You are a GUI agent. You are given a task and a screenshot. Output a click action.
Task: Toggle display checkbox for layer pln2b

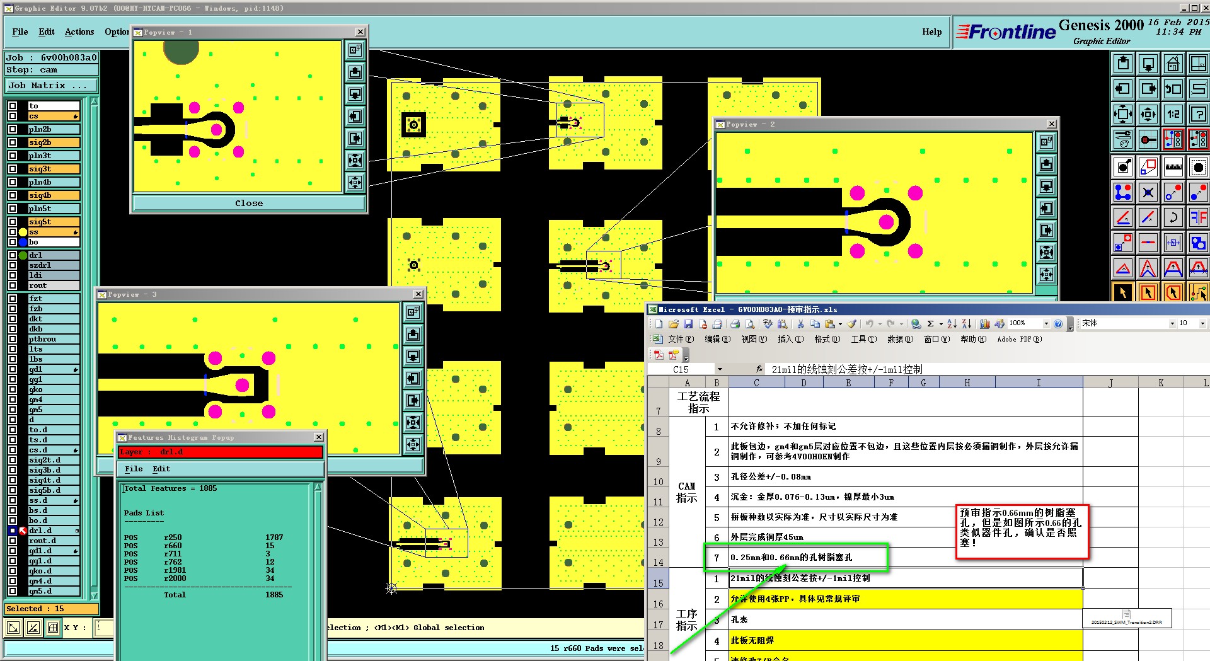pyautogui.click(x=13, y=129)
